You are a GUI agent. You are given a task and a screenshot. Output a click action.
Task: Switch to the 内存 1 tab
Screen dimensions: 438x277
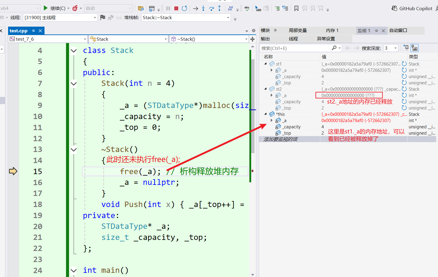point(332,31)
